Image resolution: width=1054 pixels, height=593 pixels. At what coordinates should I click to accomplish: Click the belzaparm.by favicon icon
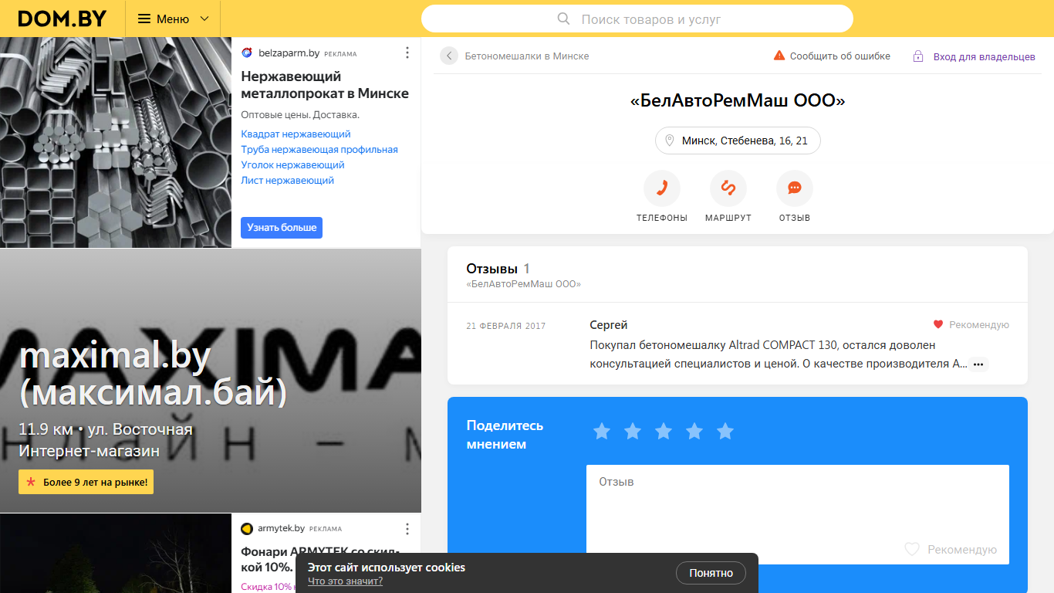[x=247, y=53]
